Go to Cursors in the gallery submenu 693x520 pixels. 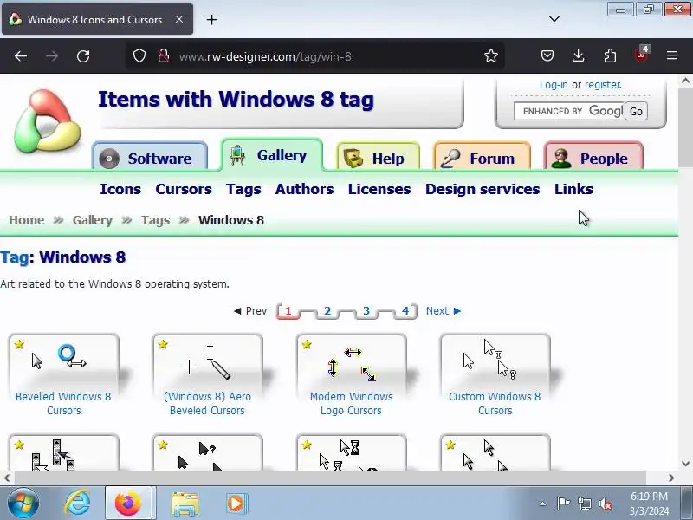pos(184,189)
